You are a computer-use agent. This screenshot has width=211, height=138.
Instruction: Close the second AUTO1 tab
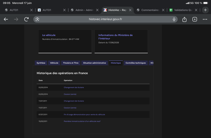click(x=64, y=10)
